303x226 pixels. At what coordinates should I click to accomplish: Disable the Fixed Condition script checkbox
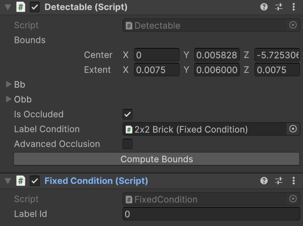(x=35, y=181)
